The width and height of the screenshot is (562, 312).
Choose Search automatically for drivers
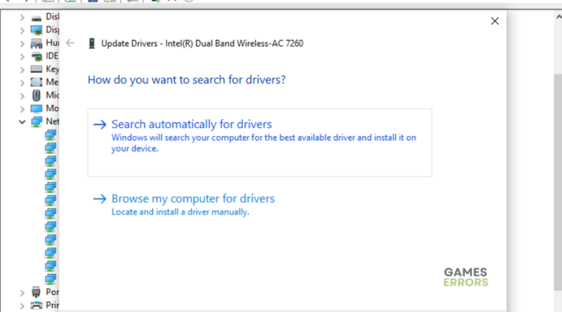point(192,124)
